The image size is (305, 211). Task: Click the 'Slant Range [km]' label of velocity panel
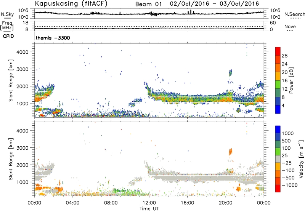point(11,159)
